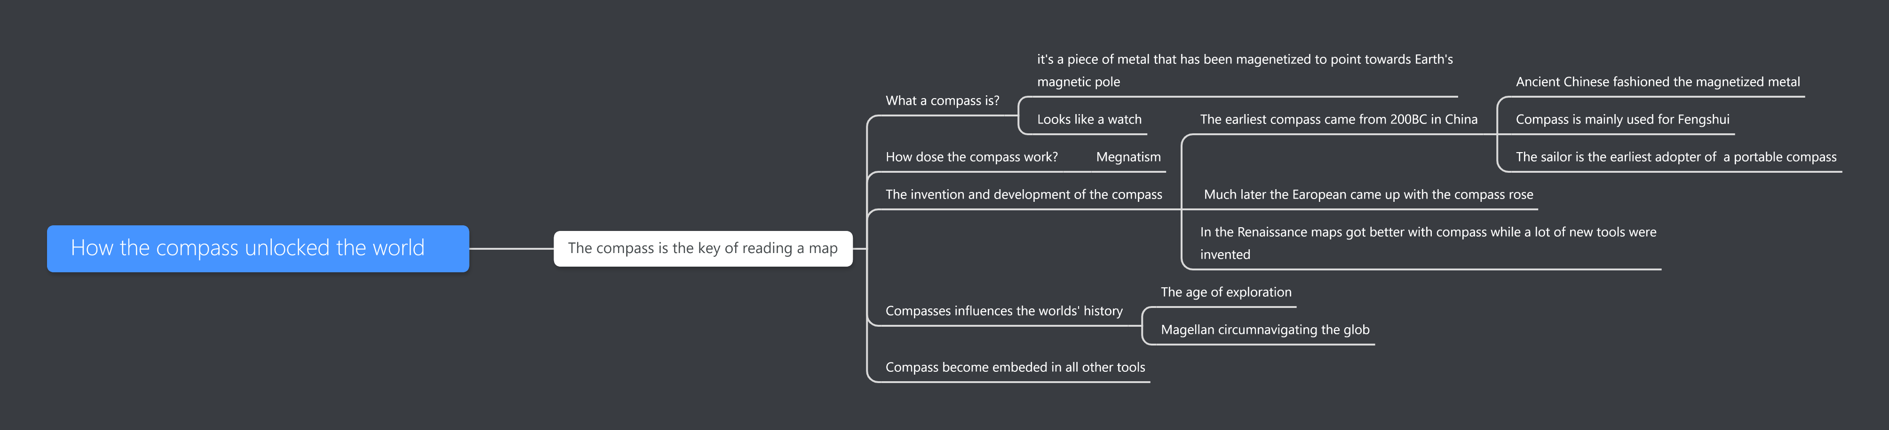Click the connector line between root and key-of-reading node
Image resolution: width=1889 pixels, height=430 pixels.
pyautogui.click(x=511, y=249)
